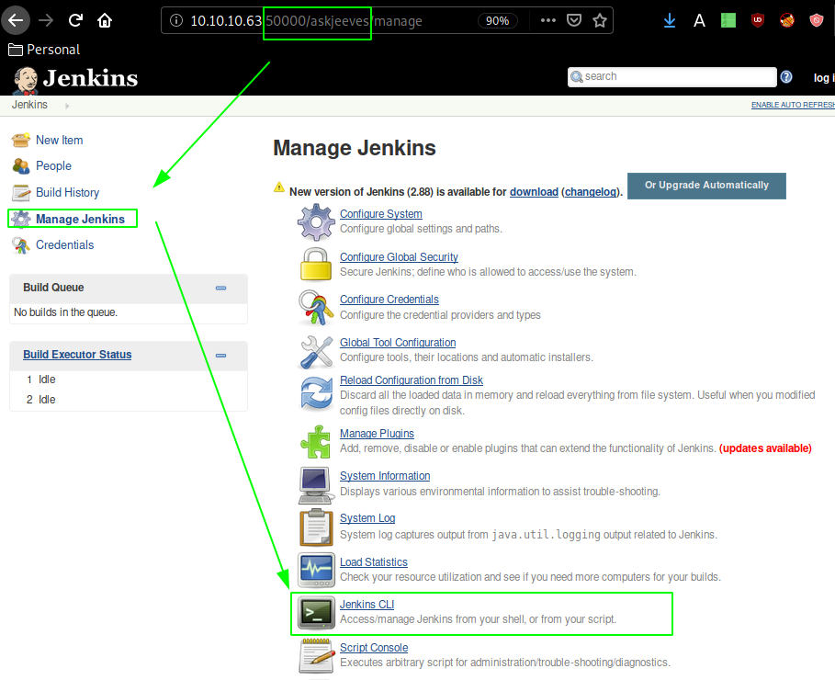The width and height of the screenshot is (835, 680).
Task: Click the green puzzle piece plugins icon
Action: pos(316,441)
